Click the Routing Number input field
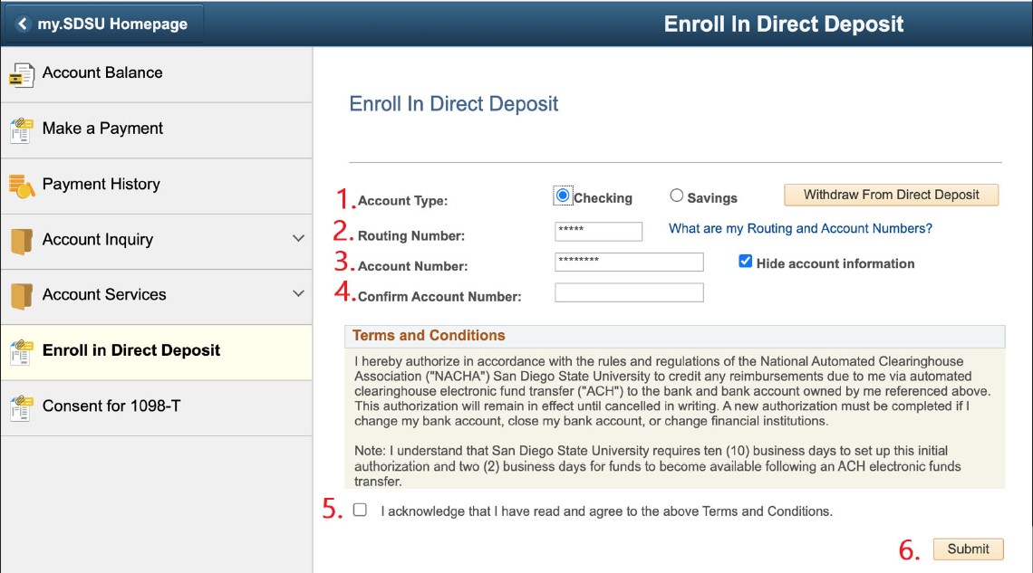The height and width of the screenshot is (573, 1033). coord(598,231)
